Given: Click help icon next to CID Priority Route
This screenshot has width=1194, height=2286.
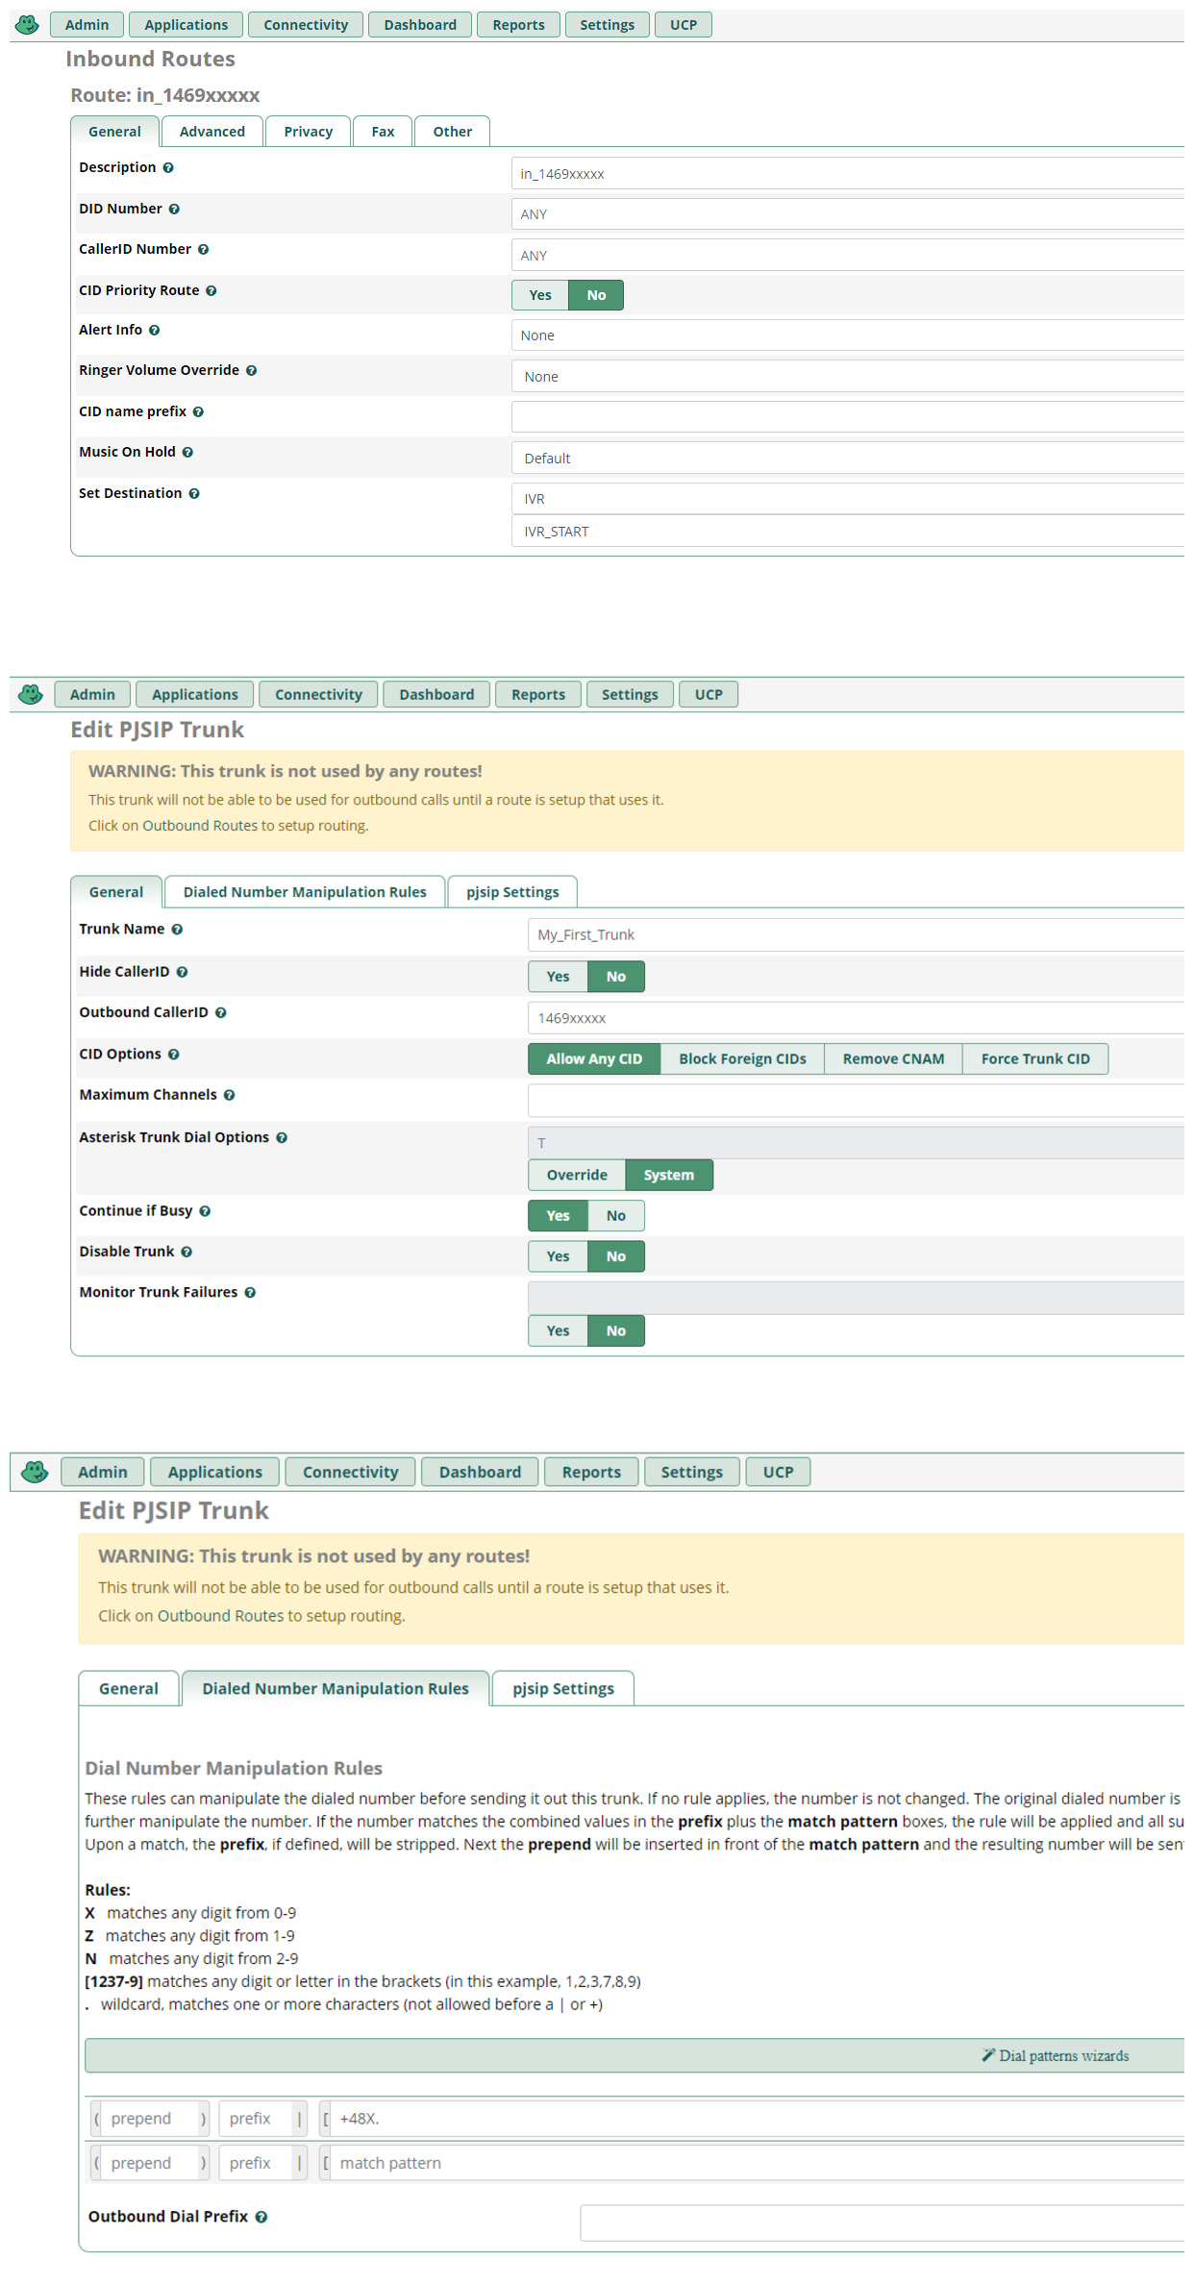Looking at the screenshot, I should click(211, 290).
